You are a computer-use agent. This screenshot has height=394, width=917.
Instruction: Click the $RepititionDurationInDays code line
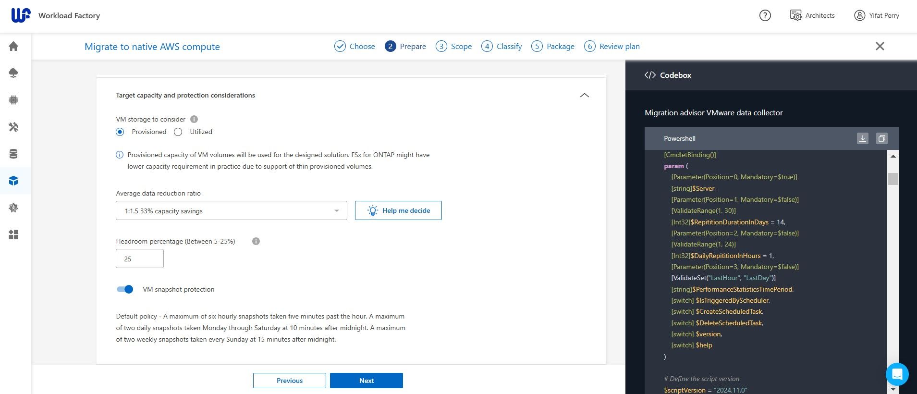click(728, 222)
